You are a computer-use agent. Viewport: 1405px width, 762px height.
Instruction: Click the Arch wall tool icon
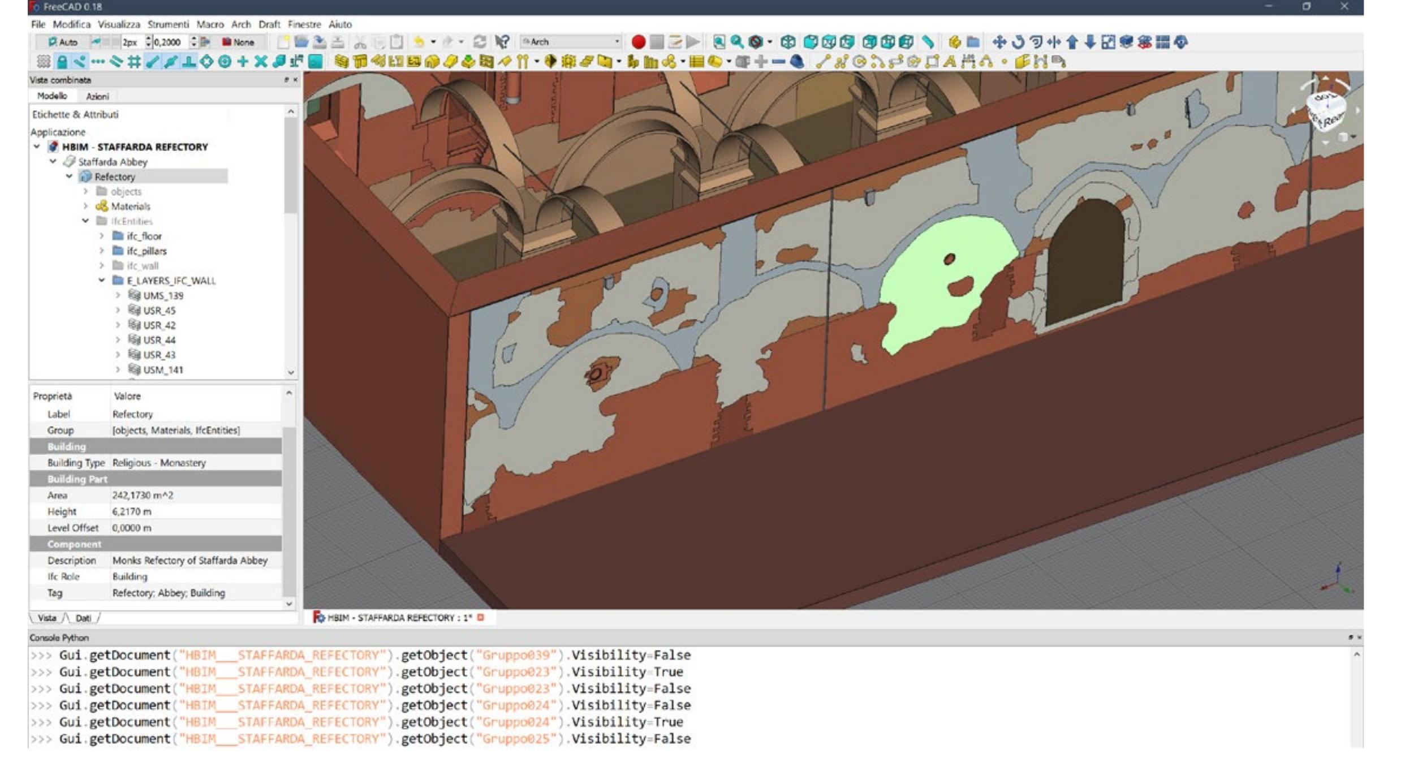341,62
